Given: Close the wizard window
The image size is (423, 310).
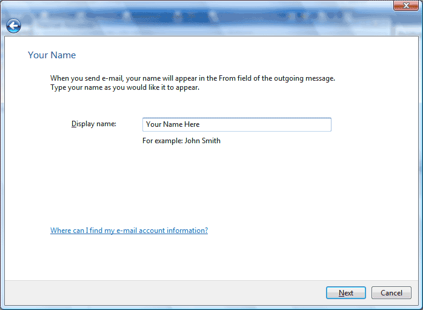Looking at the screenshot, I should (406, 5).
